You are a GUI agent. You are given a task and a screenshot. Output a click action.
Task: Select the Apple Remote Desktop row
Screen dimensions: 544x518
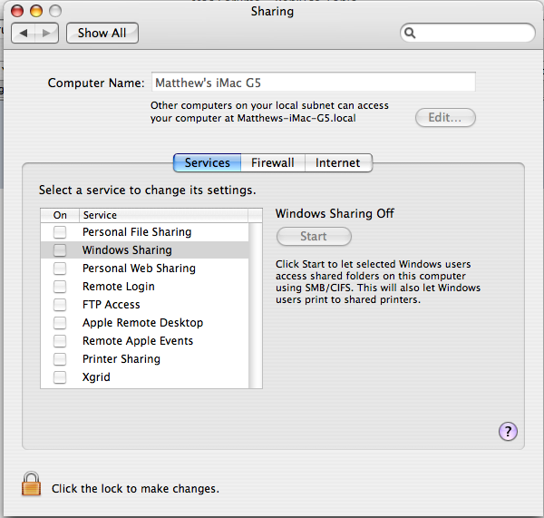145,323
